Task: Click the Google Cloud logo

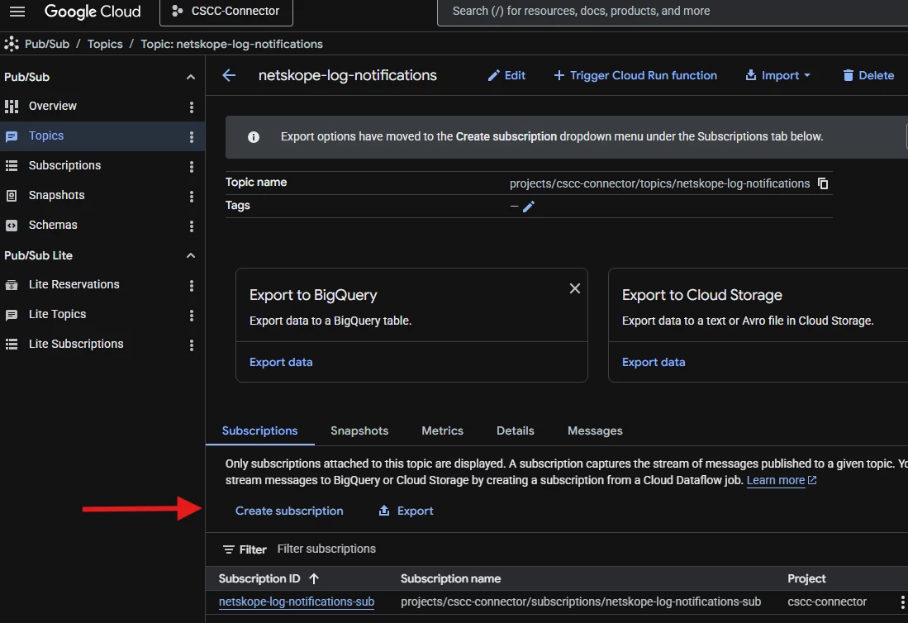Action: 93,12
